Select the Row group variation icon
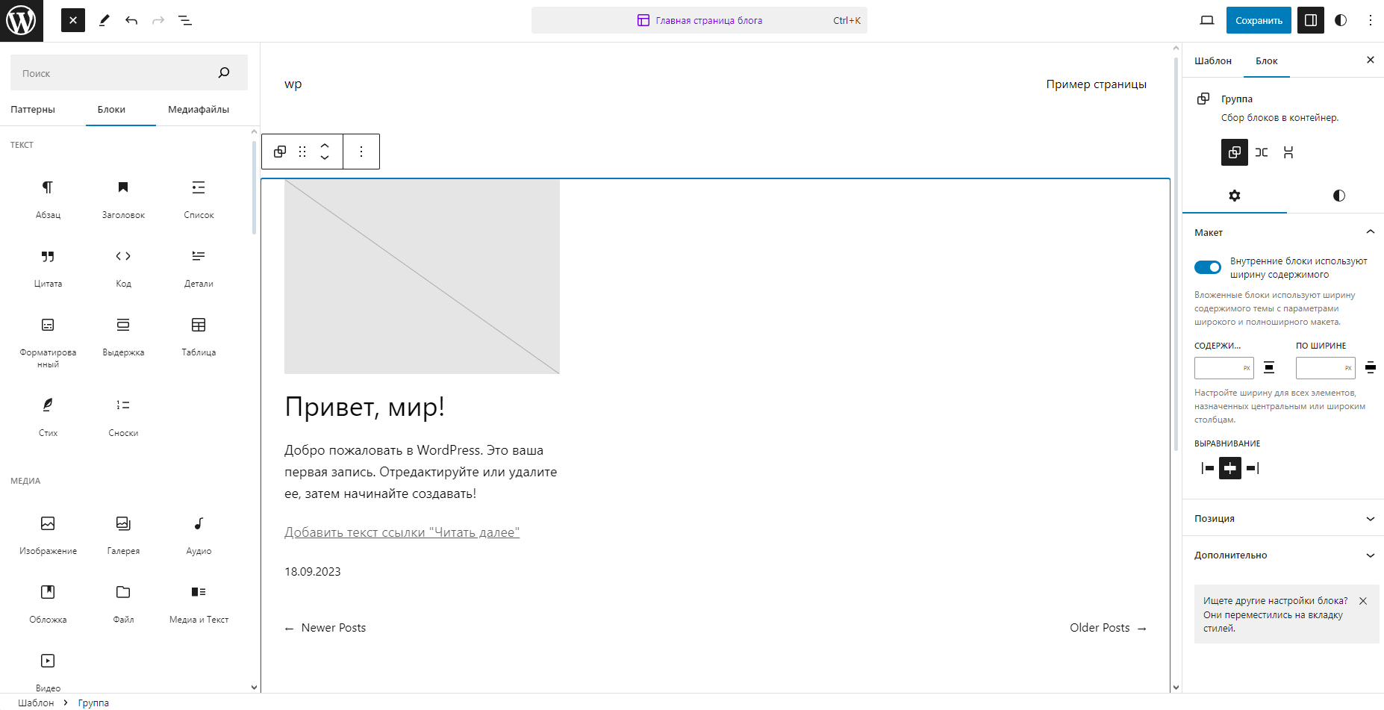The height and width of the screenshot is (710, 1384). 1262,152
